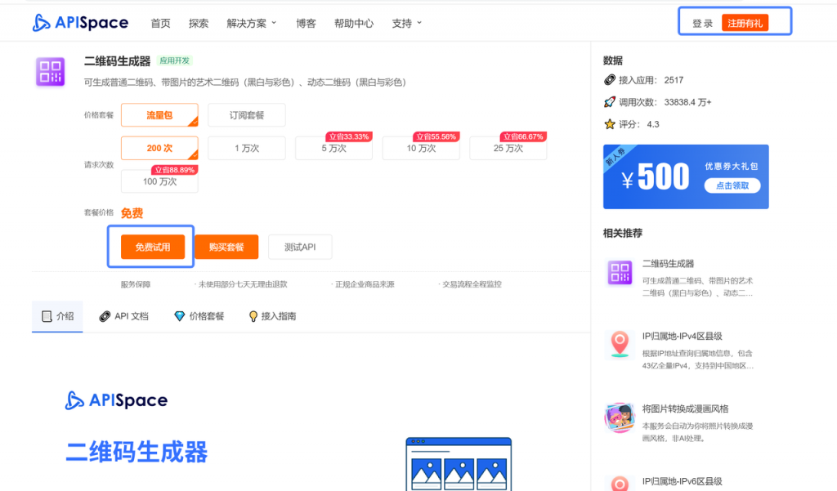The width and height of the screenshot is (837, 491).
Task: Select the 1万次 request package
Action: [247, 148]
